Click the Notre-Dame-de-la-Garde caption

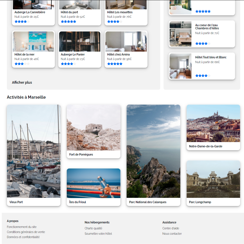(x=206, y=146)
